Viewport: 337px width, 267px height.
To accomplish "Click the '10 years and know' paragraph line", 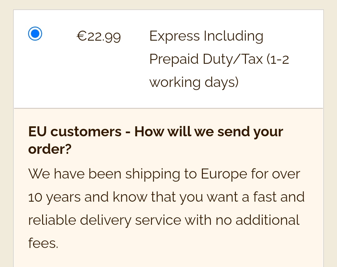I will pos(166,197).
